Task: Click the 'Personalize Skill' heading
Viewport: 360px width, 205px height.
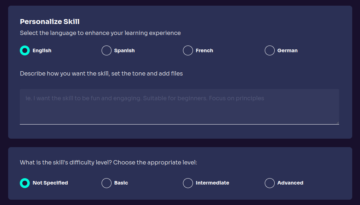Action: [50, 22]
